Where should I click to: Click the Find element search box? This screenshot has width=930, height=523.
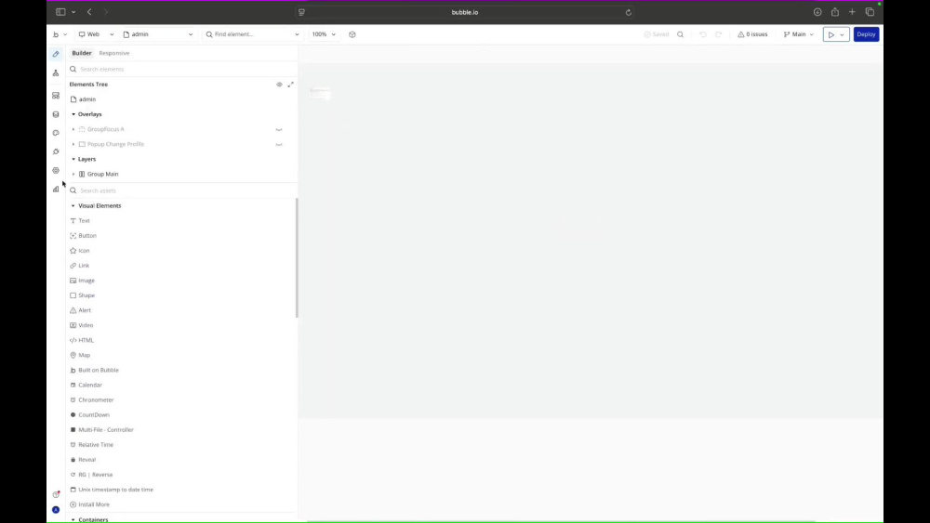point(252,34)
